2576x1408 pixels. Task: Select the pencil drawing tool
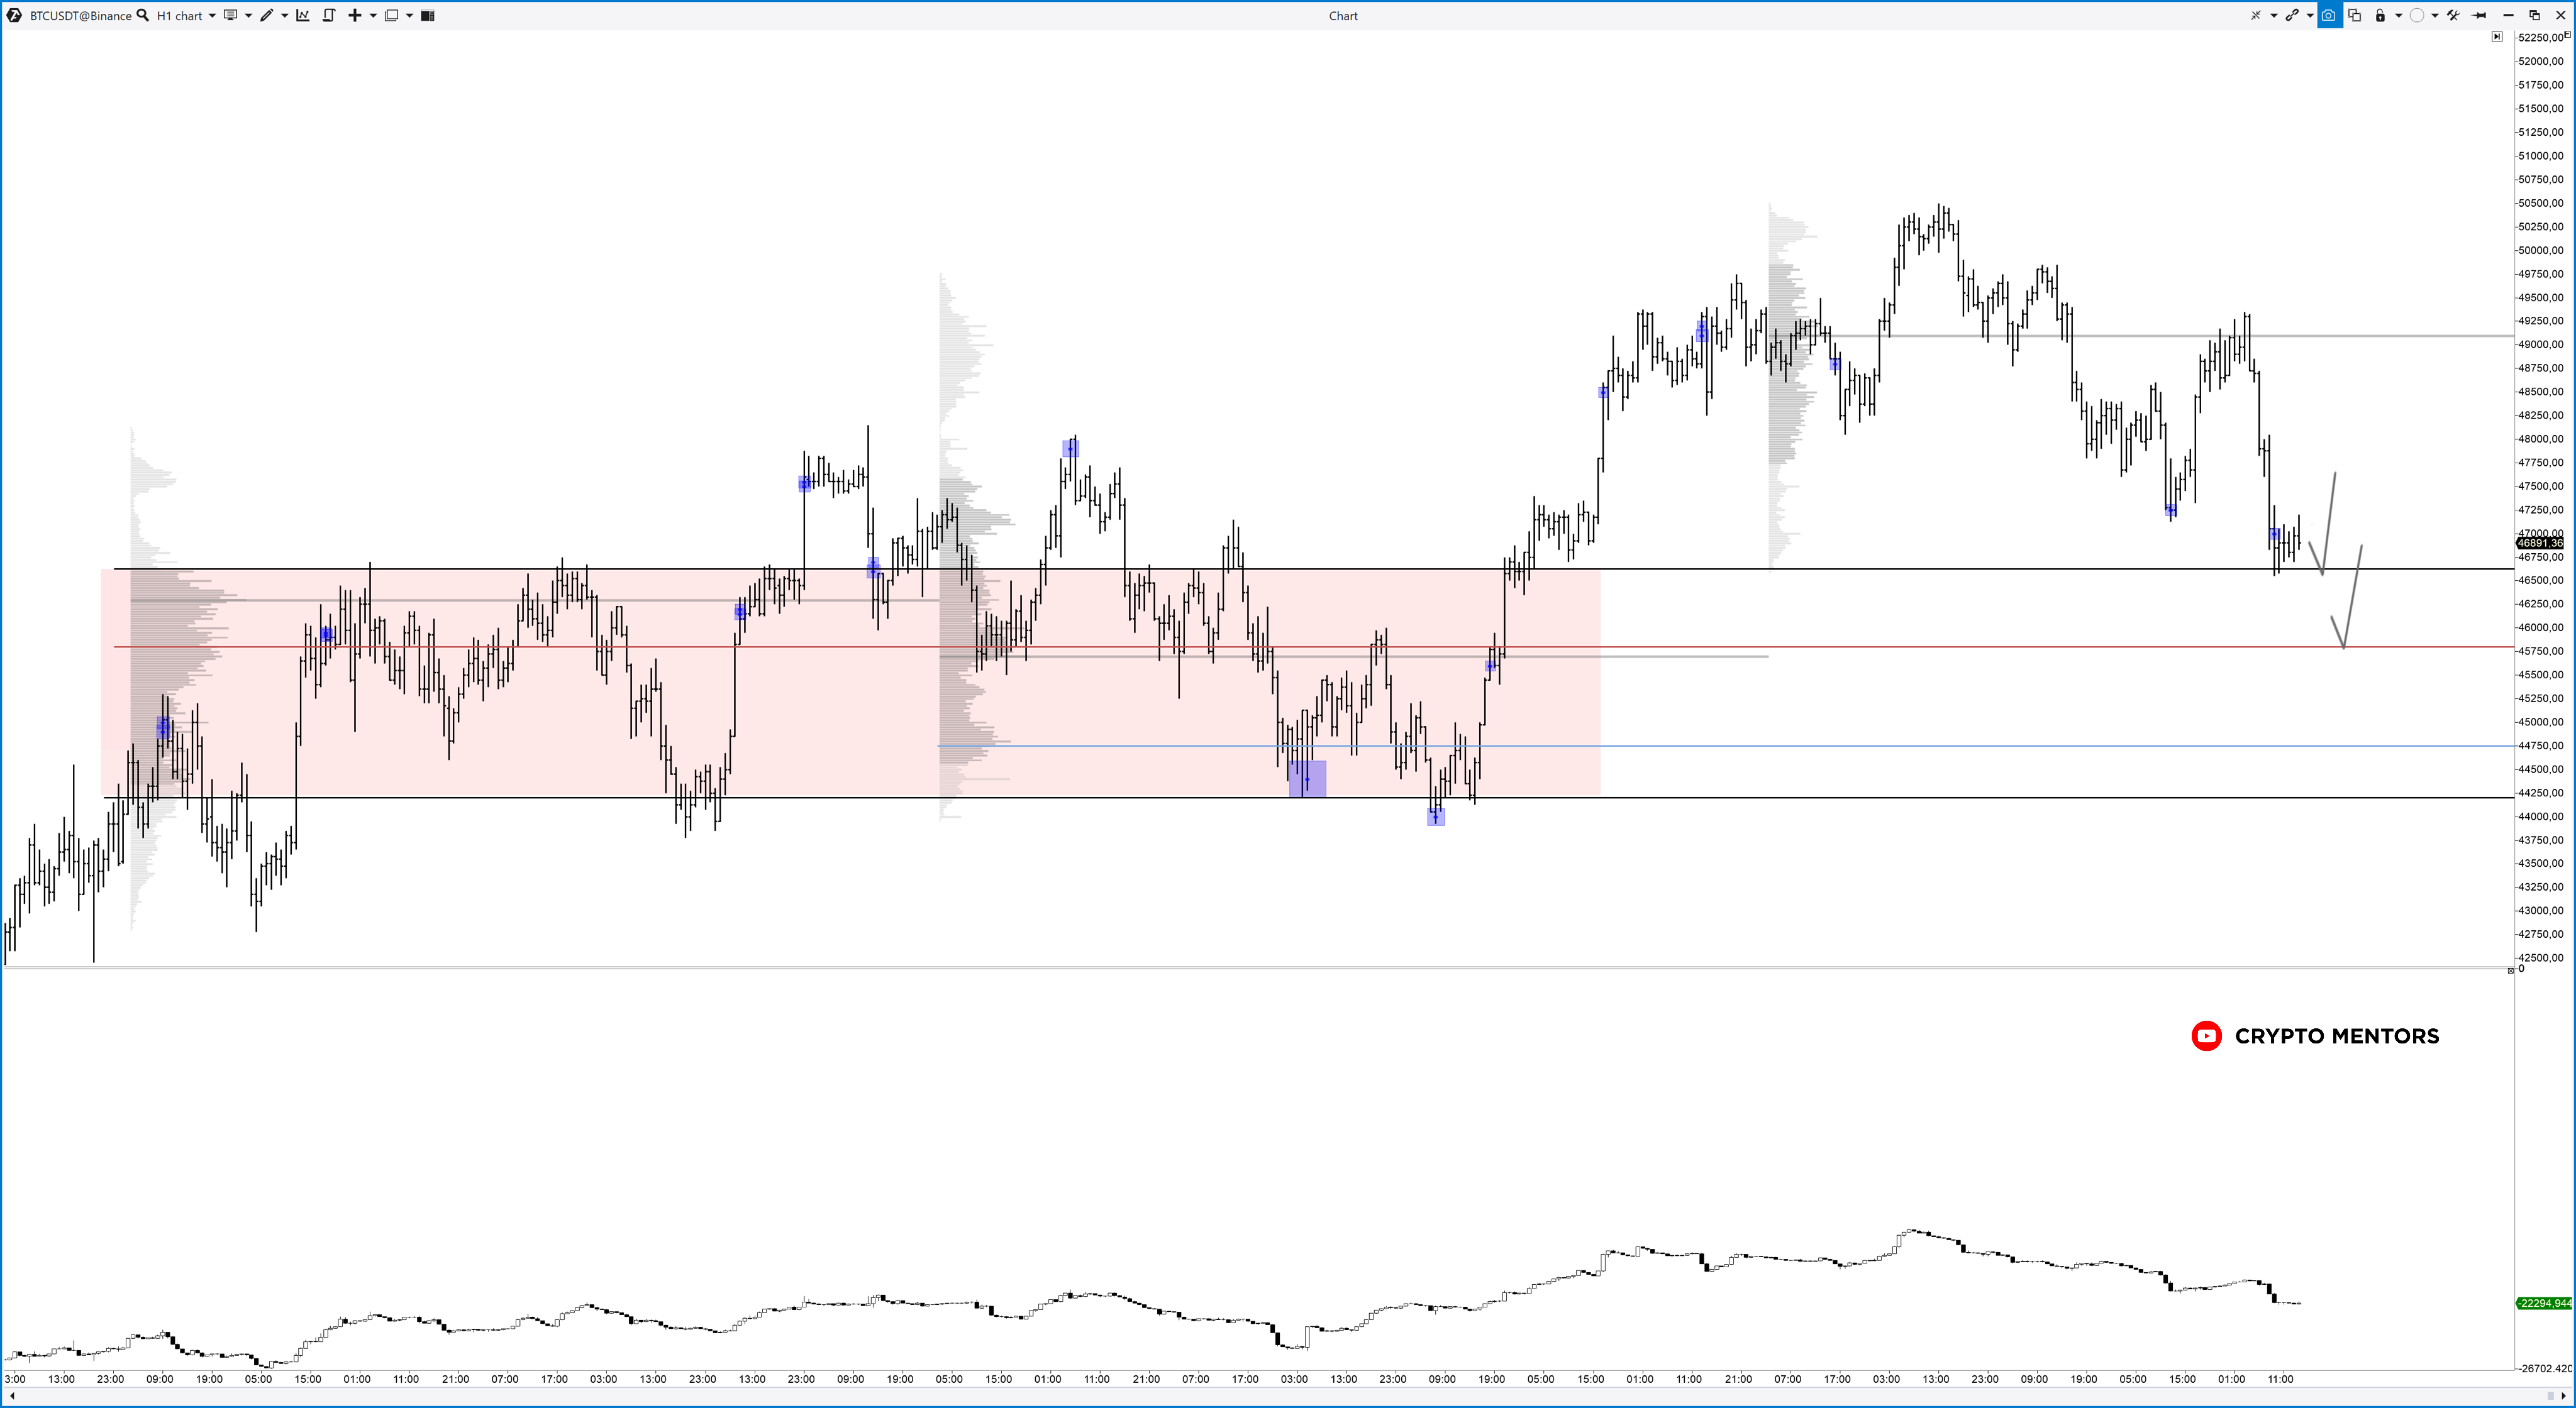click(266, 15)
